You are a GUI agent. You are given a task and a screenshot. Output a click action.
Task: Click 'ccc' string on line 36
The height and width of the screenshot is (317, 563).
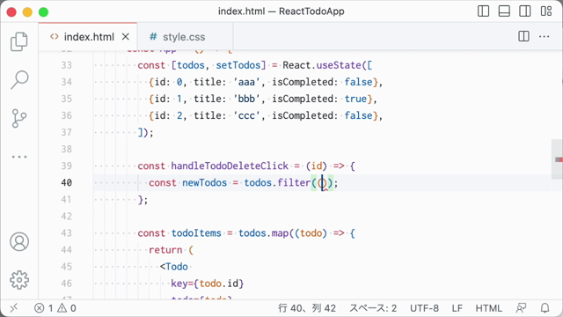[x=246, y=115]
